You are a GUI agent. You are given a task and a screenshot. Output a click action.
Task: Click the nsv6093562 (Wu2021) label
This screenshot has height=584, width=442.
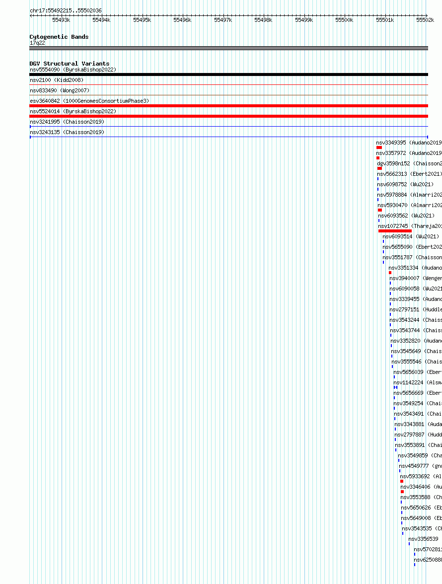tap(407, 216)
